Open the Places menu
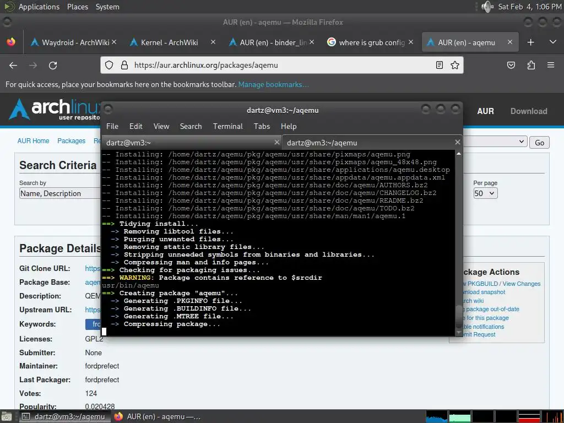The width and height of the screenshot is (564, 423). [x=78, y=7]
